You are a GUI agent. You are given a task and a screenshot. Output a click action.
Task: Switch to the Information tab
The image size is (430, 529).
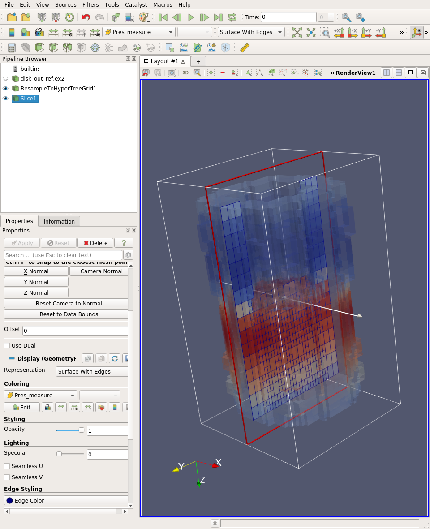[59, 221]
